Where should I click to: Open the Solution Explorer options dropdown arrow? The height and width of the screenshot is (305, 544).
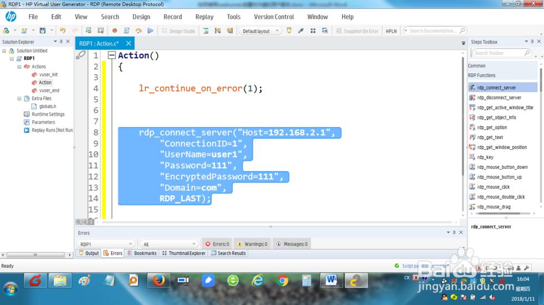click(x=55, y=42)
